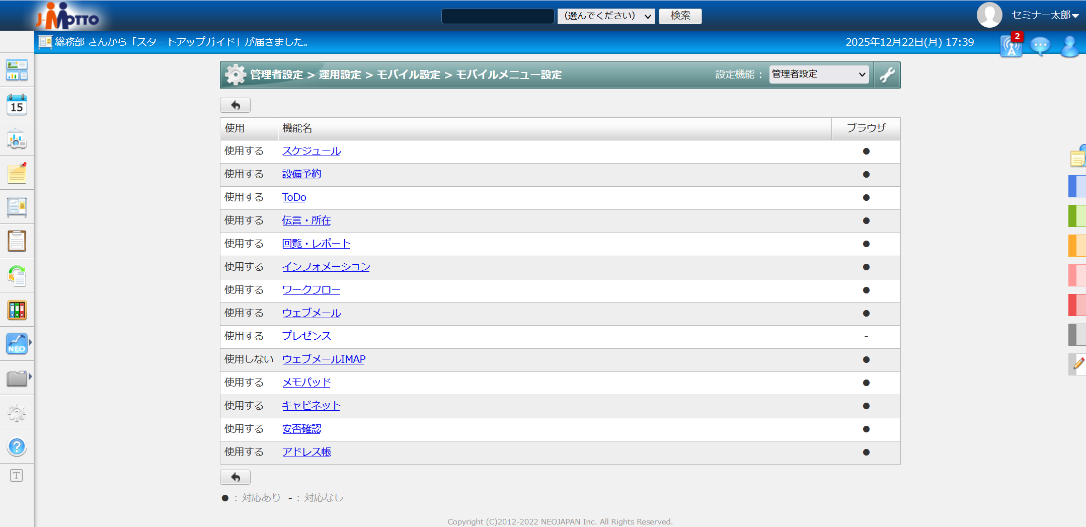Viewport: 1086px width, 527px height.
Task: Open the 設定機能 dropdown showing 管理者設定
Action: pos(819,74)
